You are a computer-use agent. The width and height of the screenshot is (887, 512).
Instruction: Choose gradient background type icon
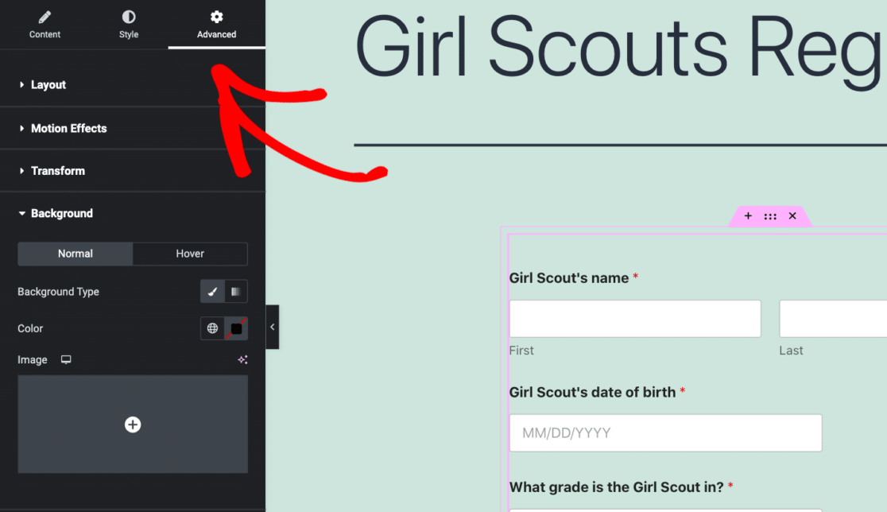pyautogui.click(x=236, y=291)
